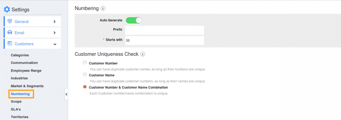This screenshot has height=120, width=341.
Task: Collapse the Customers section chevron
Action: pyautogui.click(x=55, y=44)
